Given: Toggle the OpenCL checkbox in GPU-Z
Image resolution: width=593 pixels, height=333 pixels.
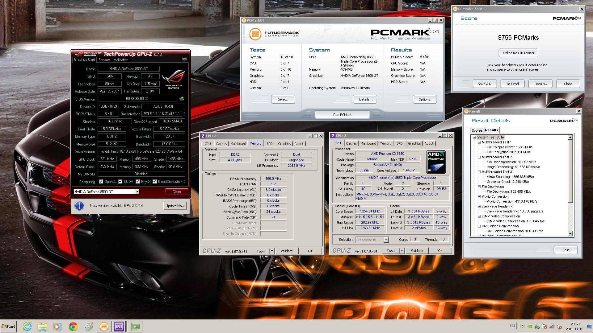Looking at the screenshot, I should [x=101, y=182].
